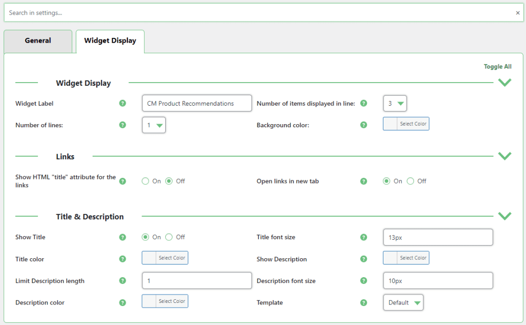The width and height of the screenshot is (526, 325).
Task: Collapse the Links section chevron
Action: [x=504, y=156]
